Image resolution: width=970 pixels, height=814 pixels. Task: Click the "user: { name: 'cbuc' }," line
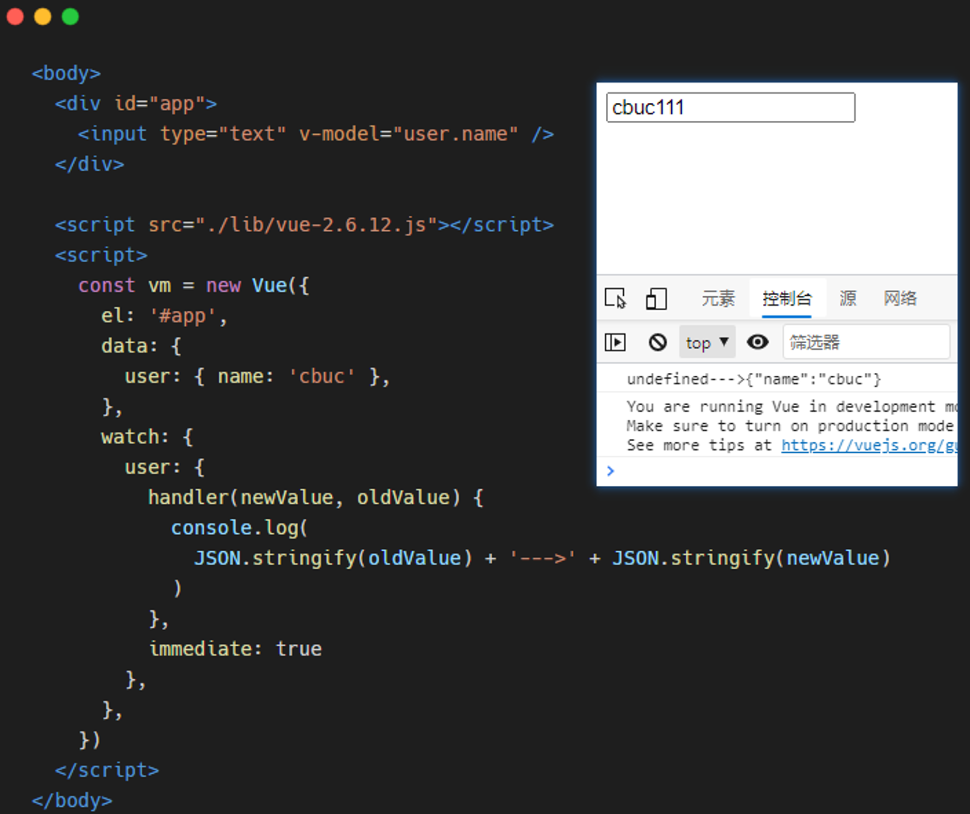click(257, 376)
